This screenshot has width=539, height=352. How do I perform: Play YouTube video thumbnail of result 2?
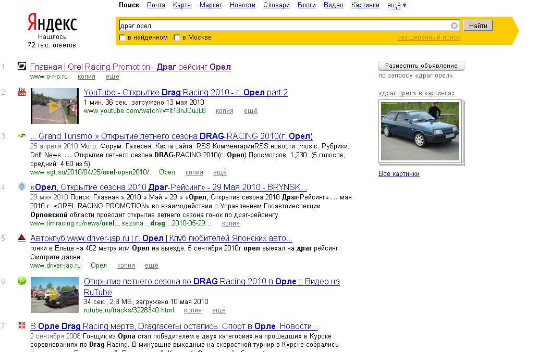coord(55,106)
